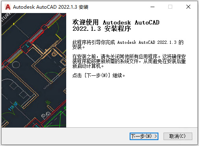The width and height of the screenshot is (199, 146).
Task: Click the cyan 118 SF label in banner
Action: [x=13, y=106]
